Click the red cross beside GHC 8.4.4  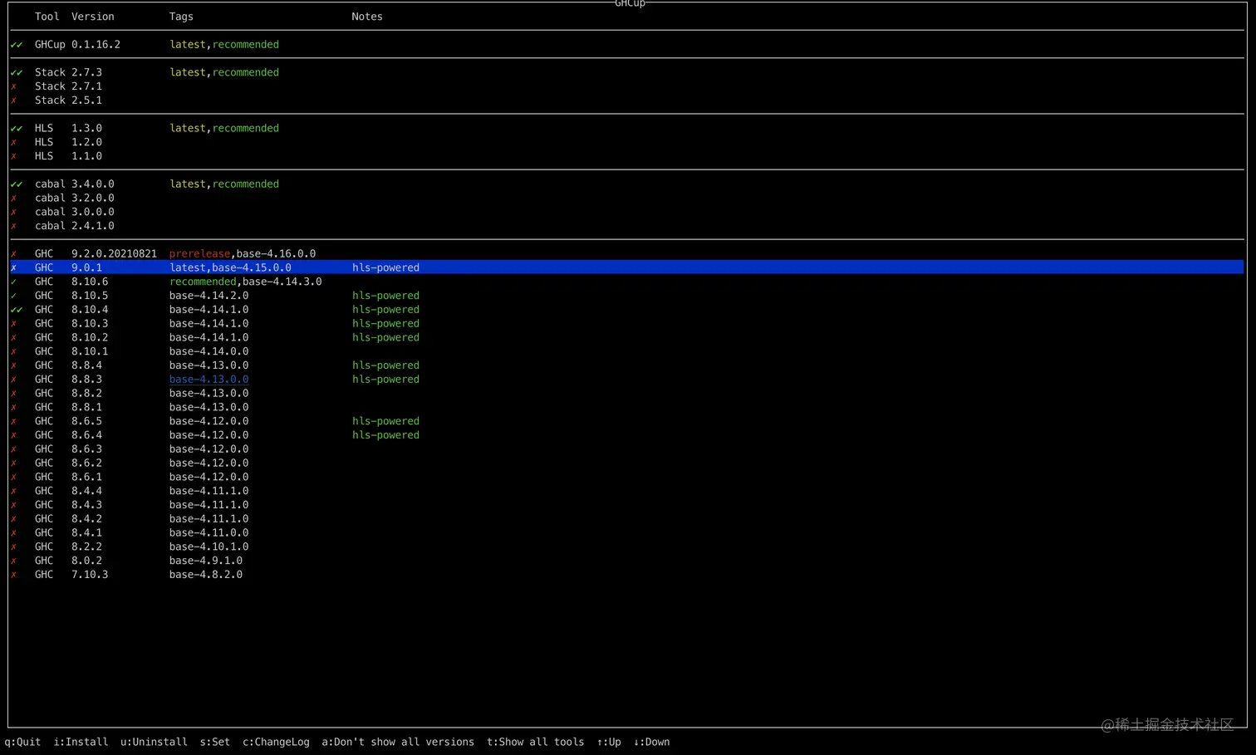point(13,492)
